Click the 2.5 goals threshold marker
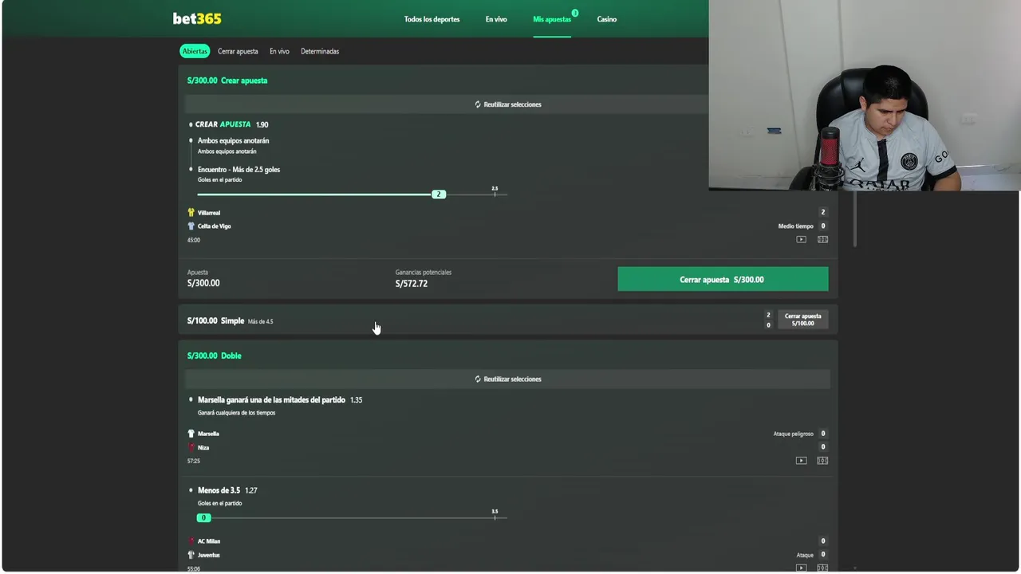 point(495,191)
